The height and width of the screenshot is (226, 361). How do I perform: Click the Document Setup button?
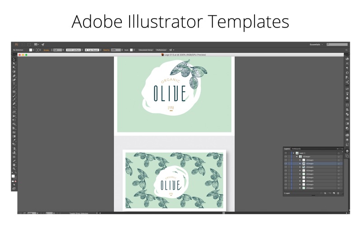(x=146, y=50)
